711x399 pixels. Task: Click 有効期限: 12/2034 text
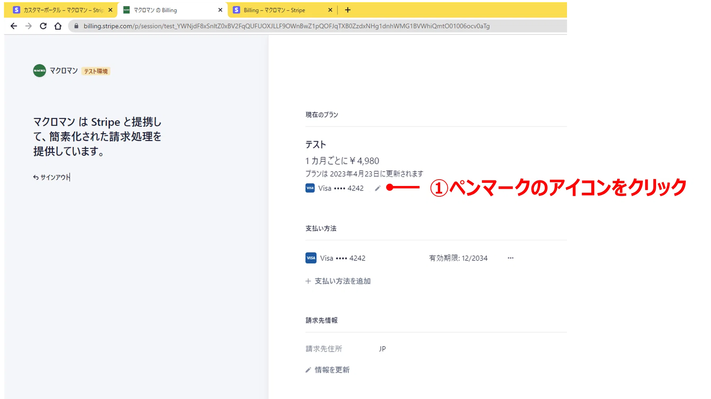pyautogui.click(x=458, y=258)
